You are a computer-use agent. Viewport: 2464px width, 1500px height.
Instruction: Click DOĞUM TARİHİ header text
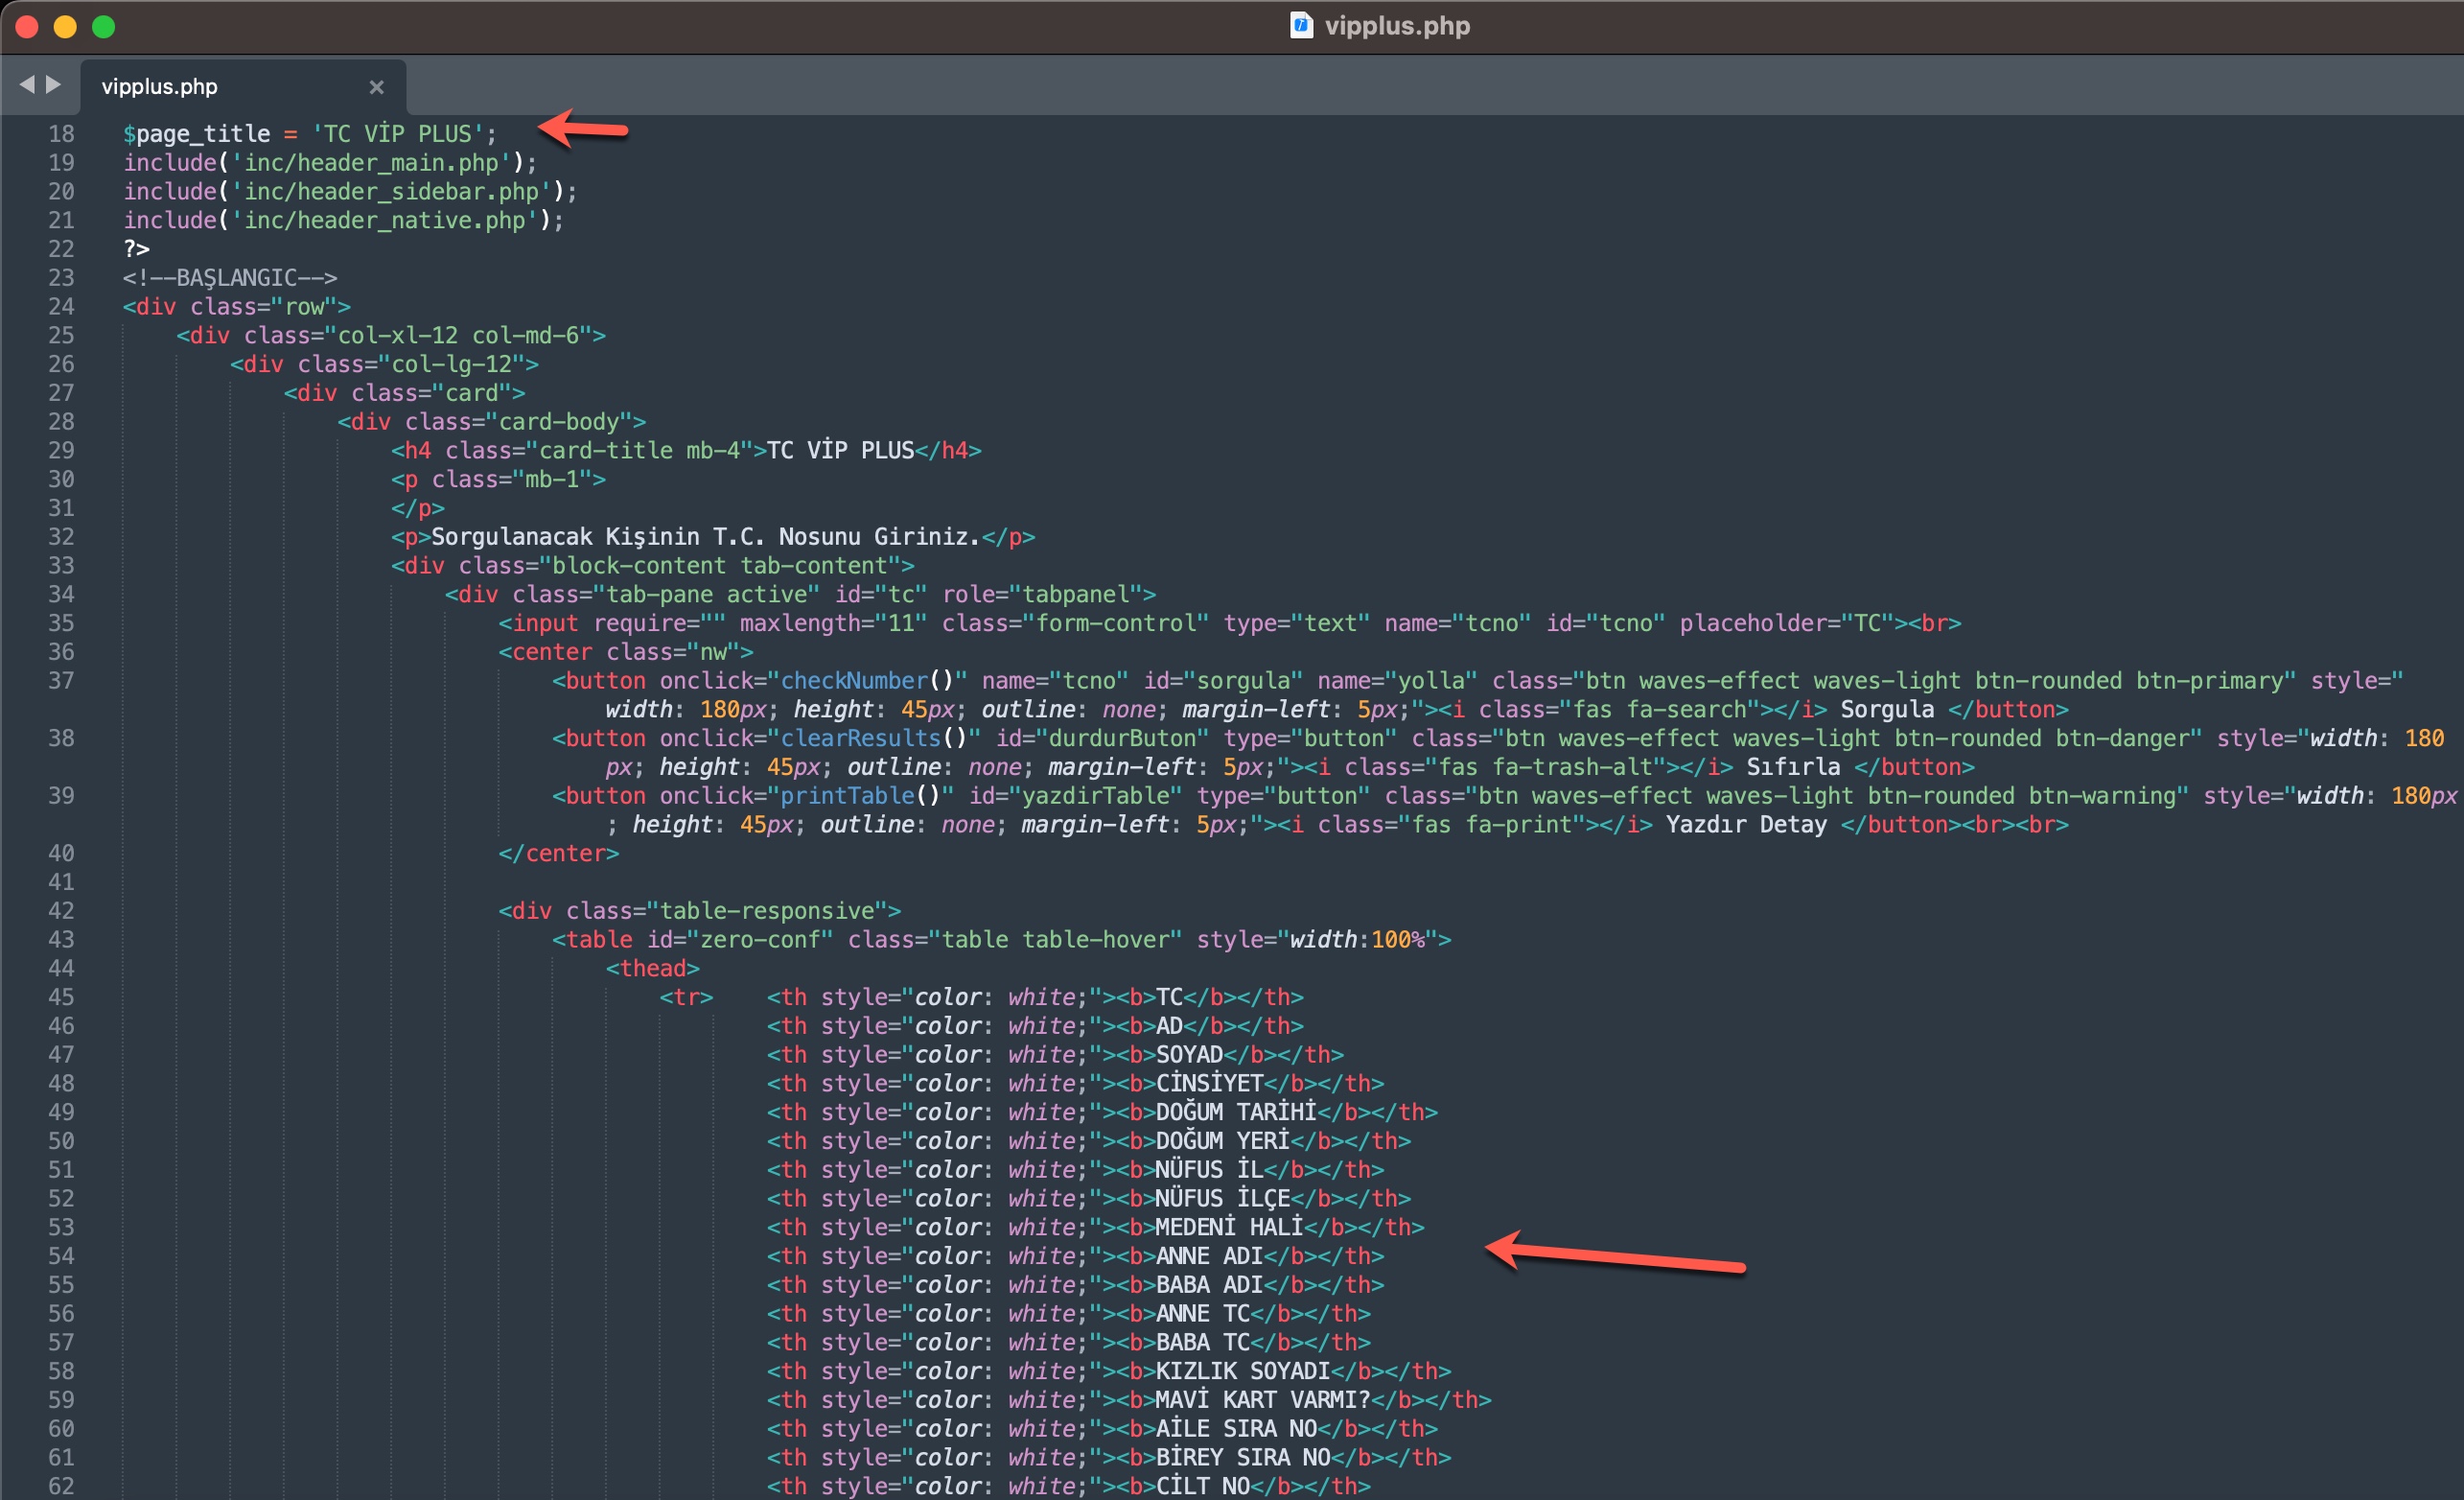(1236, 1113)
